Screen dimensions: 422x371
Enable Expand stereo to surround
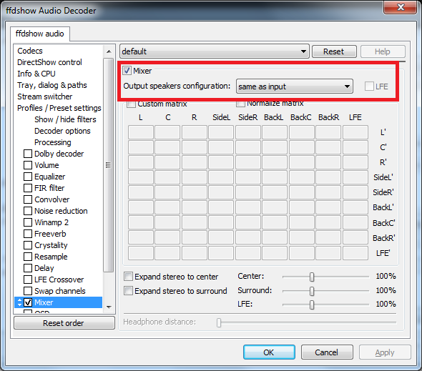click(128, 290)
